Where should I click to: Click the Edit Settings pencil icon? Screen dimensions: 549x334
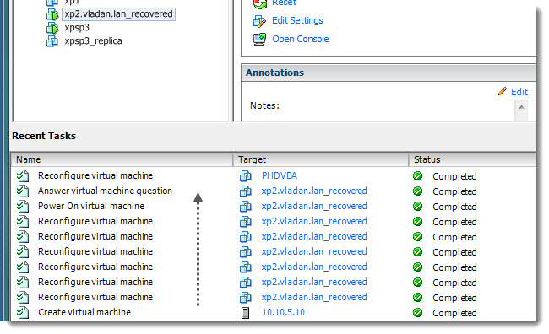click(259, 21)
